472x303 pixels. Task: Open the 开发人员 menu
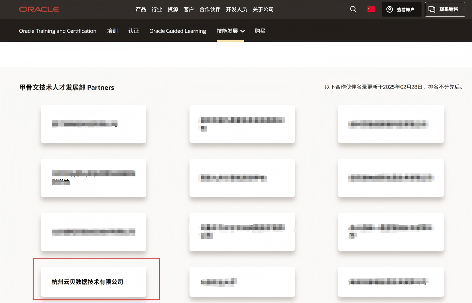[237, 9]
